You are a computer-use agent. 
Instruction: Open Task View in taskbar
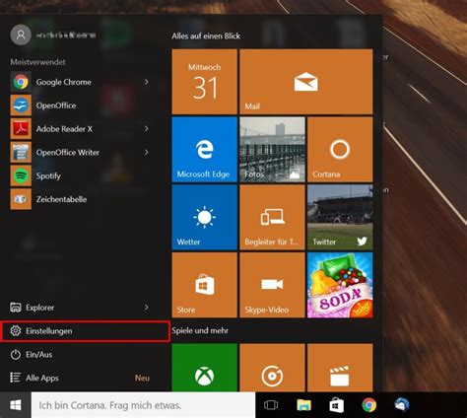coord(271,405)
